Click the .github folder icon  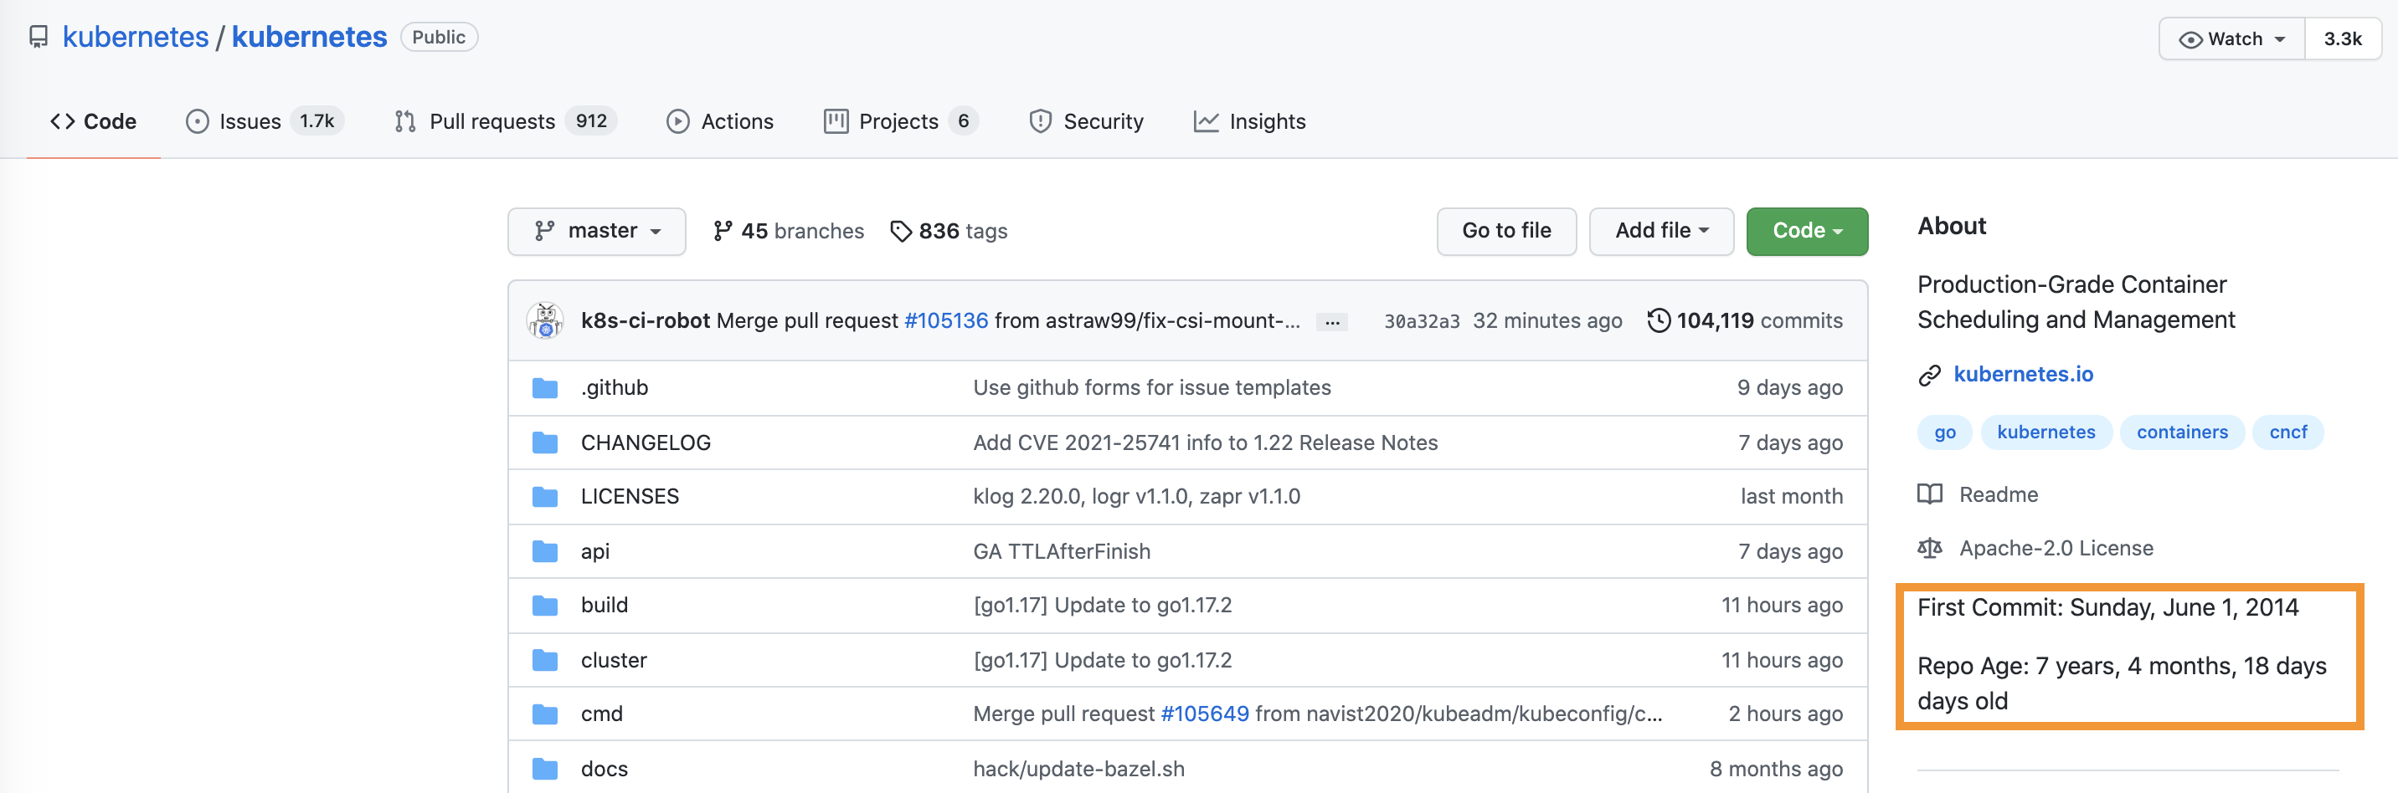click(x=544, y=387)
